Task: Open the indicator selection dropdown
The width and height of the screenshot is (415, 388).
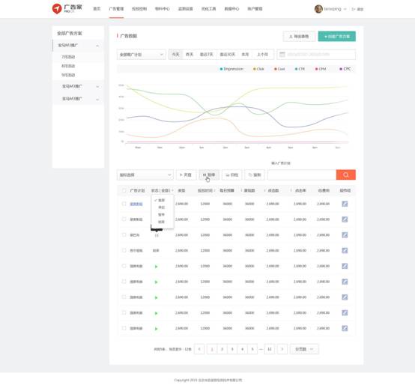Action: tap(145, 175)
